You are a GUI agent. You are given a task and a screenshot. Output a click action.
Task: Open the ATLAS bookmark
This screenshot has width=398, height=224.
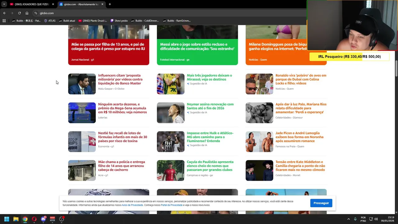click(x=50, y=21)
